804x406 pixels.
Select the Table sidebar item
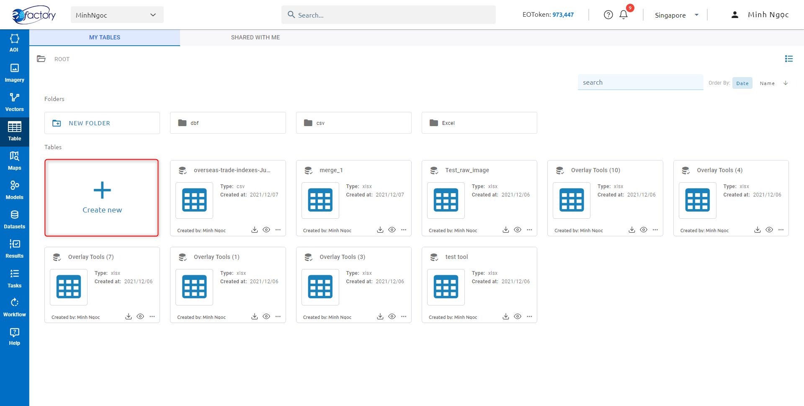[14, 132]
